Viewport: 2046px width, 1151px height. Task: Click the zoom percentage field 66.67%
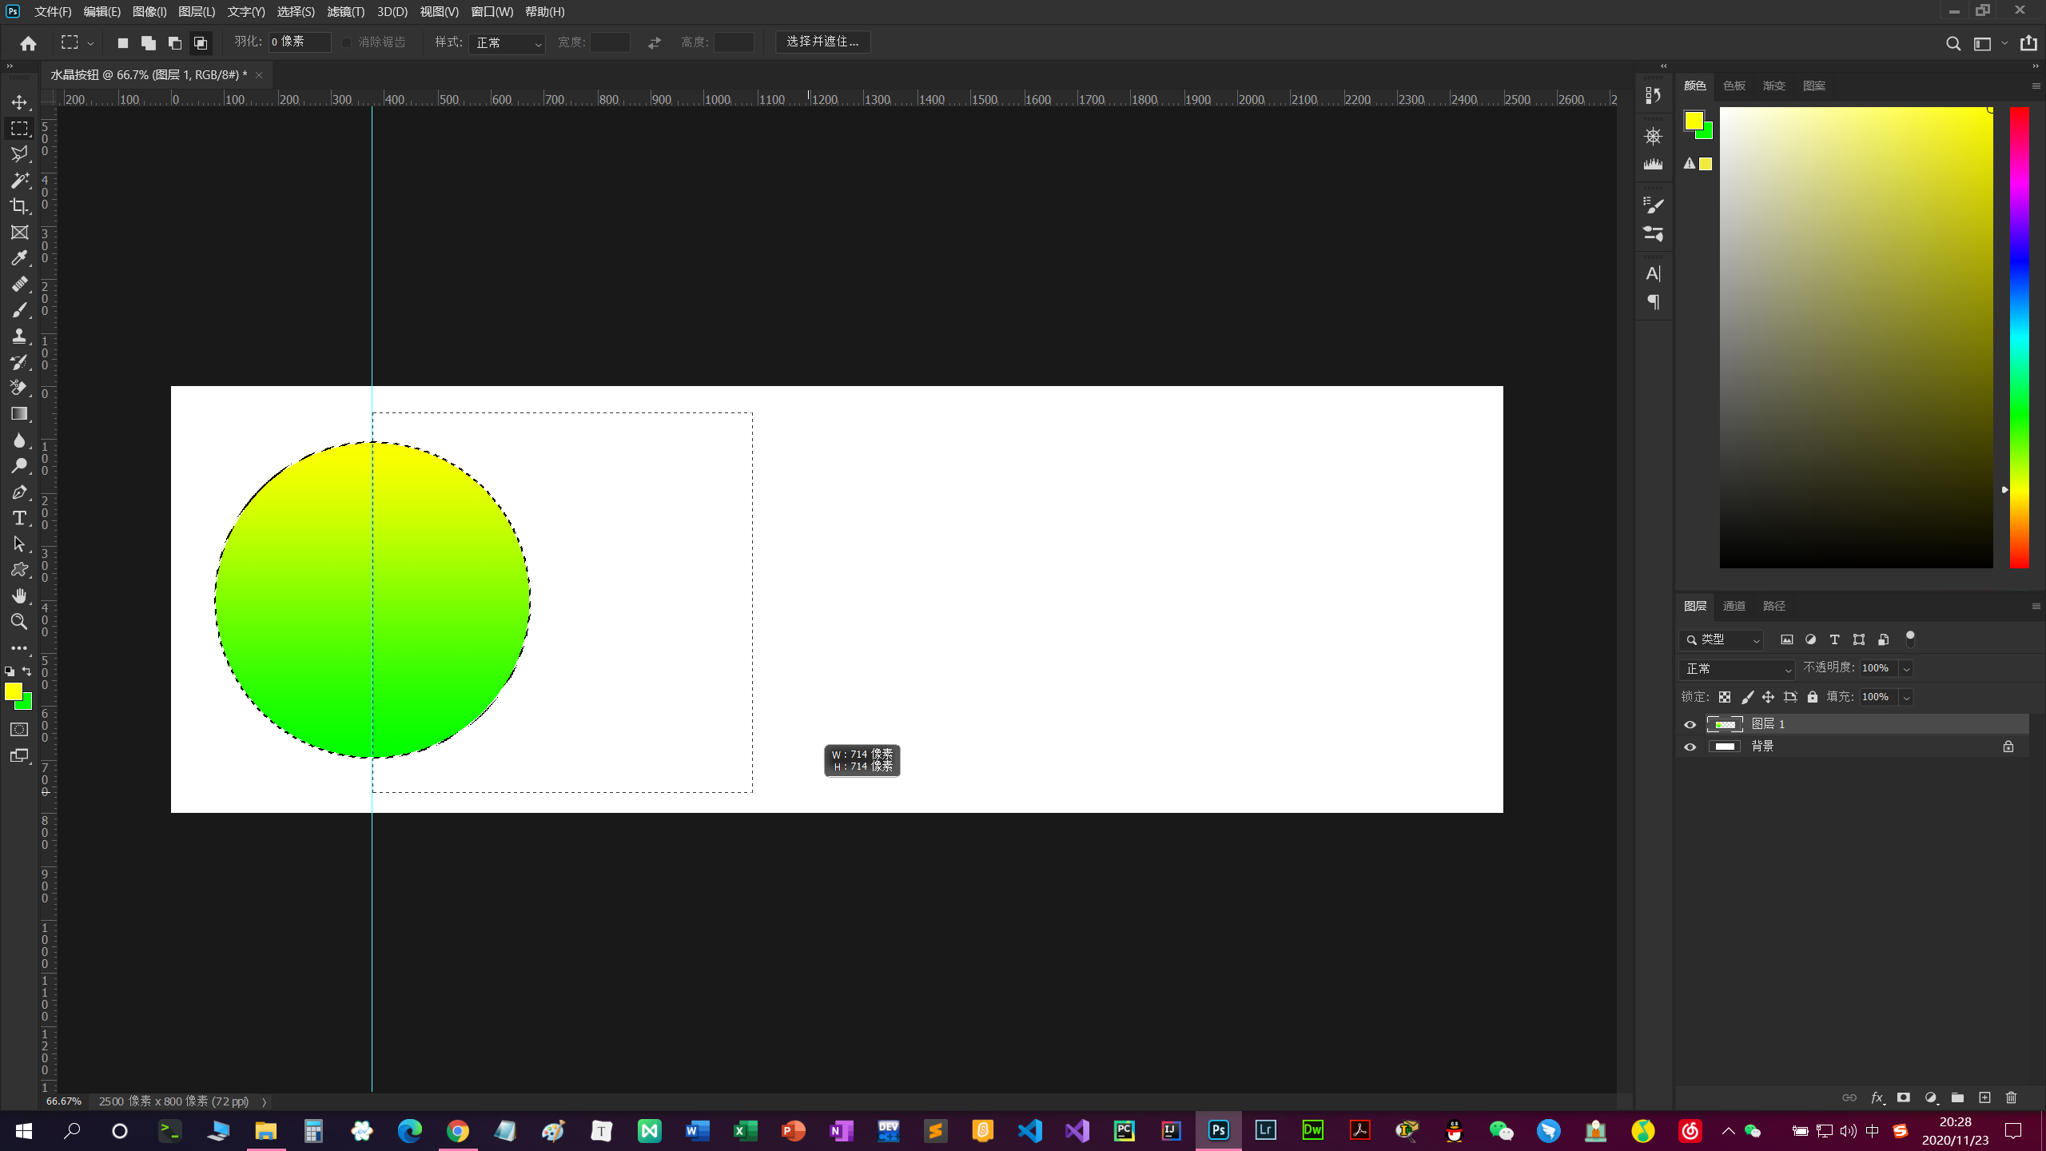point(64,1102)
